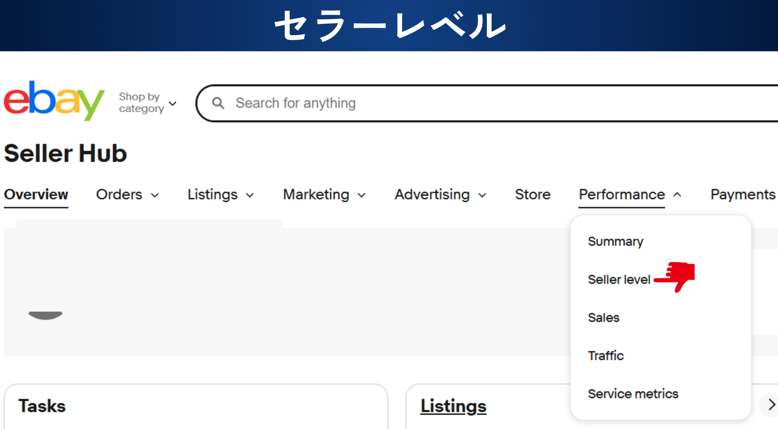The image size is (778, 429).
Task: Open the underlined Listings link
Action: click(453, 406)
